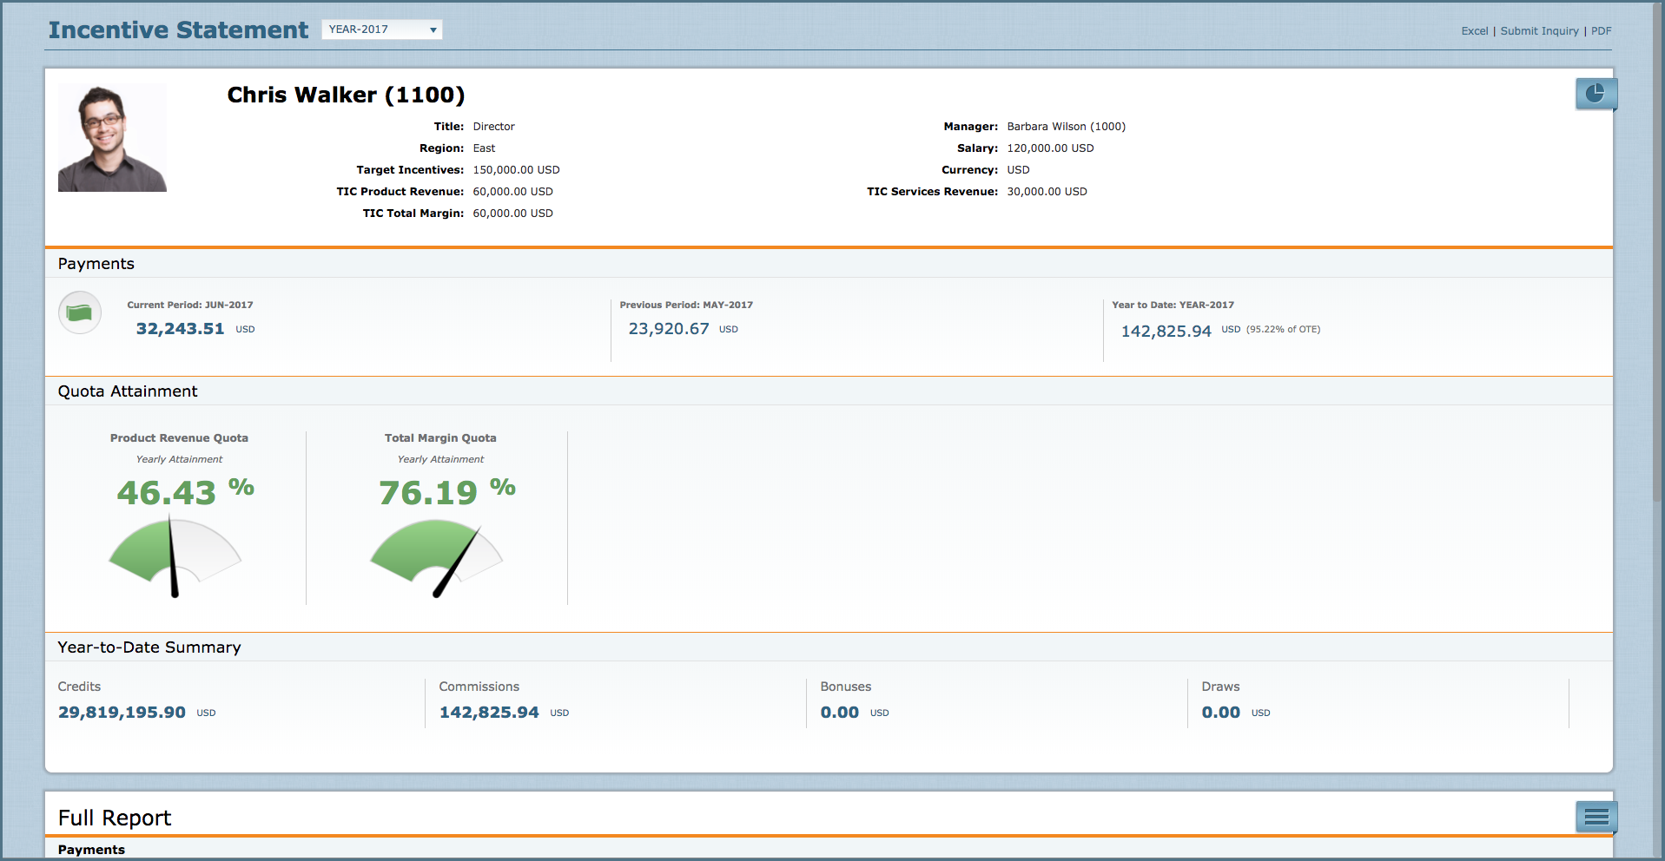Click the Bonuses value 0.00
This screenshot has height=861, width=1665.
(839, 713)
